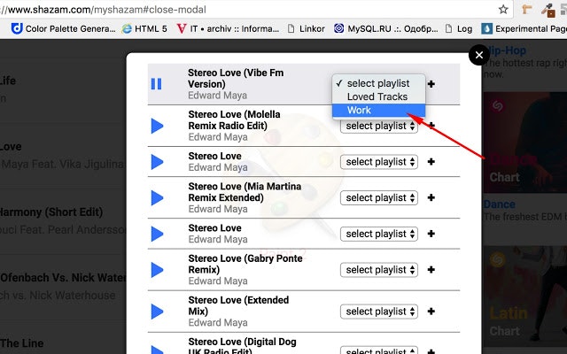Pick the checked 'select playlist' option
Image resolution: width=567 pixels, height=354 pixels.
tap(378, 83)
